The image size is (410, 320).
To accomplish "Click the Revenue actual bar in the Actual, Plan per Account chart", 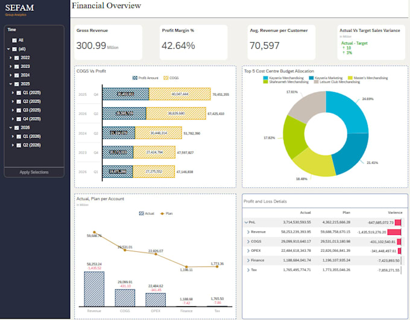I will pyautogui.click(x=94, y=289).
